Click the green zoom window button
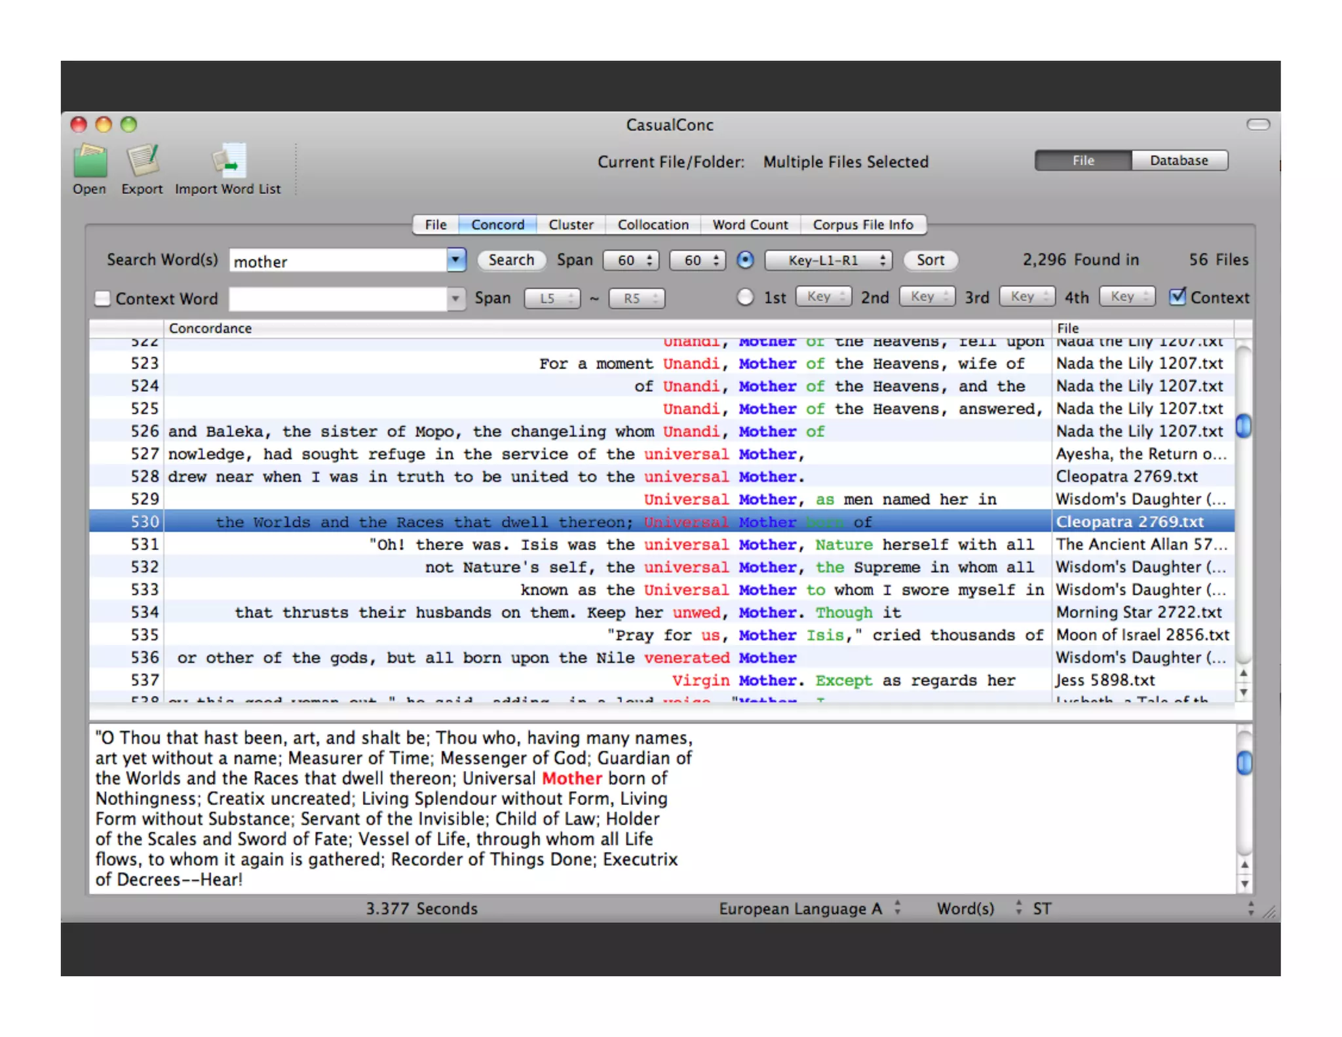Image resolution: width=1342 pixels, height=1037 pixels. point(129,124)
